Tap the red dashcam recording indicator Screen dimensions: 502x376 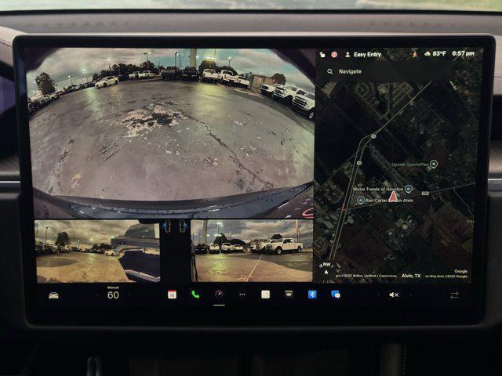(333, 54)
